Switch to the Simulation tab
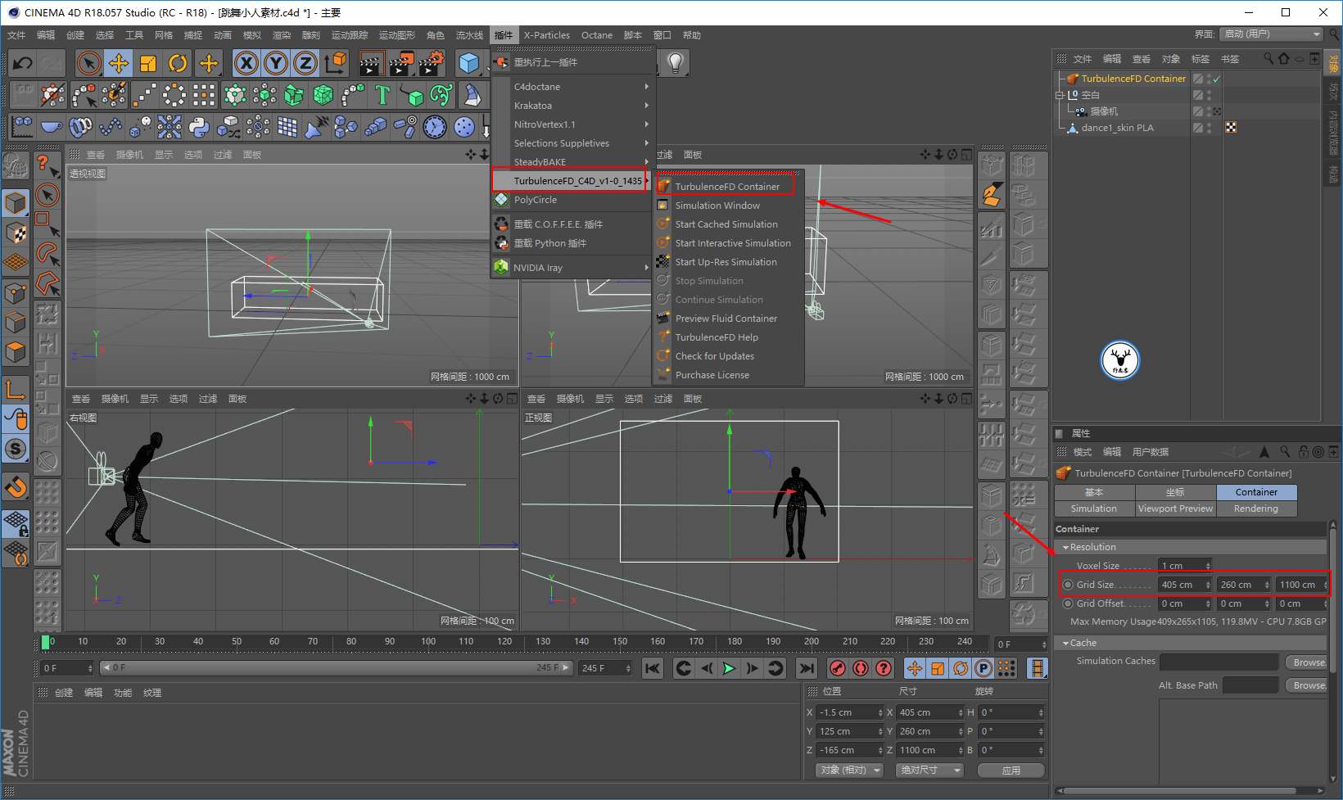This screenshot has width=1343, height=800. click(x=1094, y=508)
